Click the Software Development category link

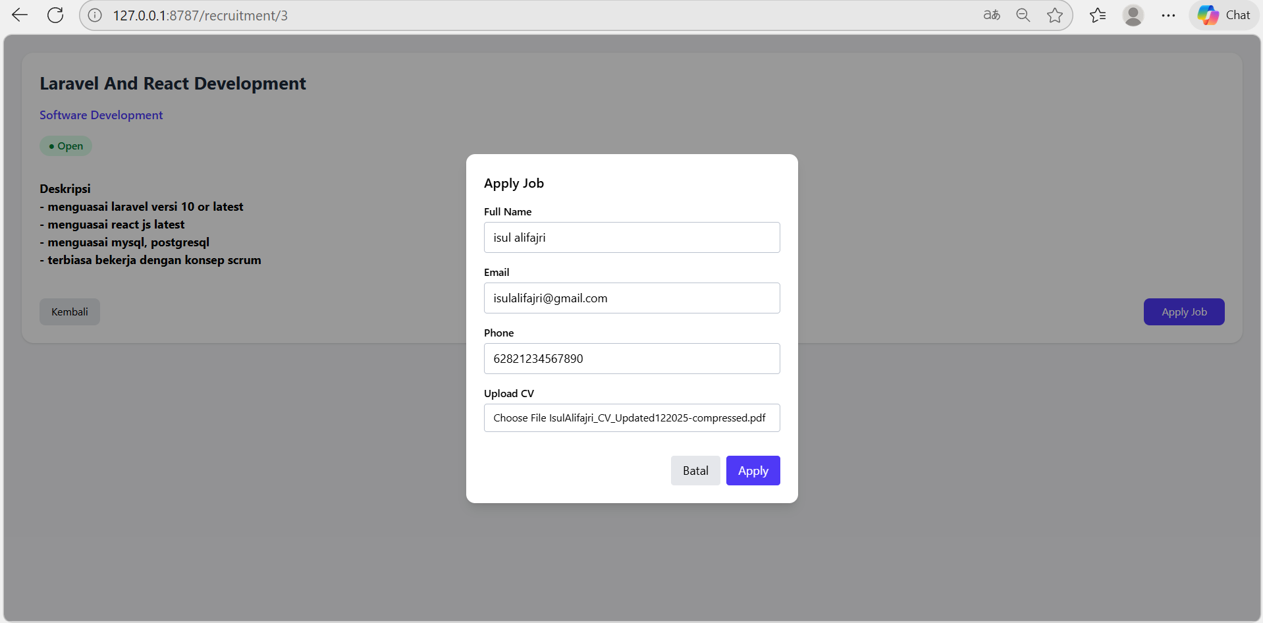click(x=101, y=115)
